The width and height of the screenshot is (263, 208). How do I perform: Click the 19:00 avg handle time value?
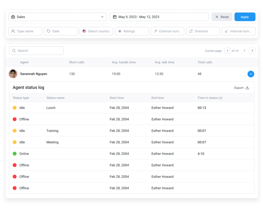116,74
